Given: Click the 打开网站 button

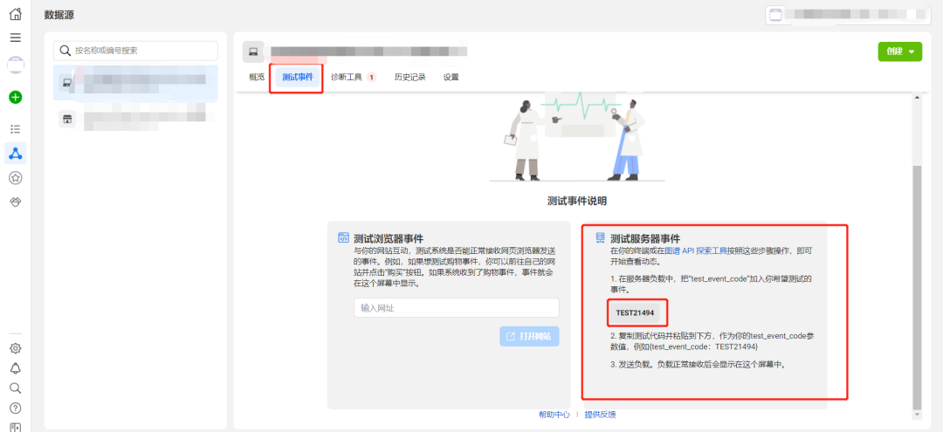Looking at the screenshot, I should [x=529, y=337].
